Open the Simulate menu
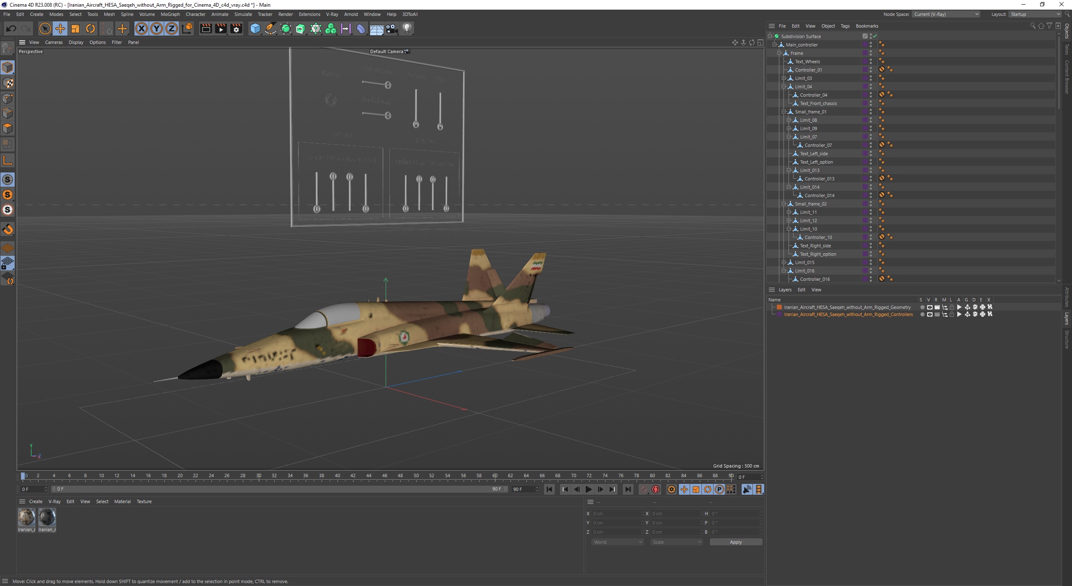This screenshot has height=586, width=1072. point(243,14)
